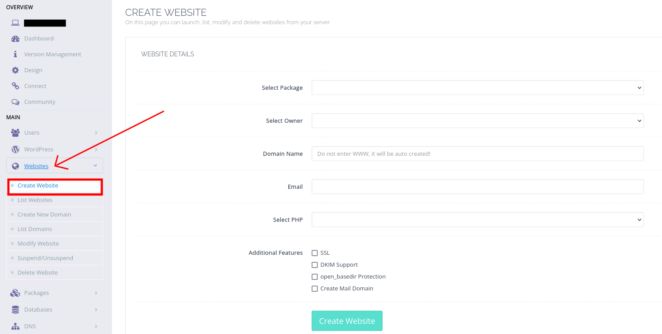Click the Connect link icon
The height and width of the screenshot is (334, 662).
[15, 86]
